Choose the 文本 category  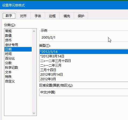[x=18, y=72]
